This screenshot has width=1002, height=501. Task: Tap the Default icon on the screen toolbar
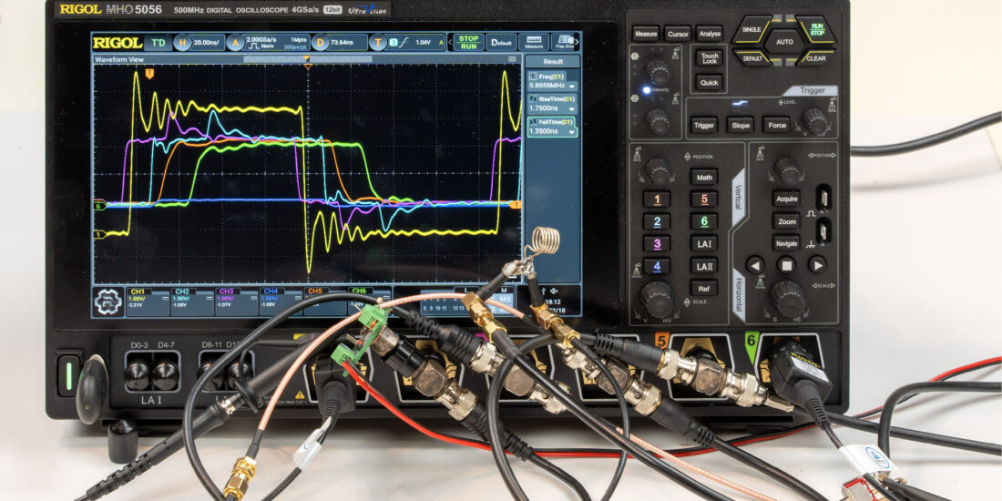[500, 42]
